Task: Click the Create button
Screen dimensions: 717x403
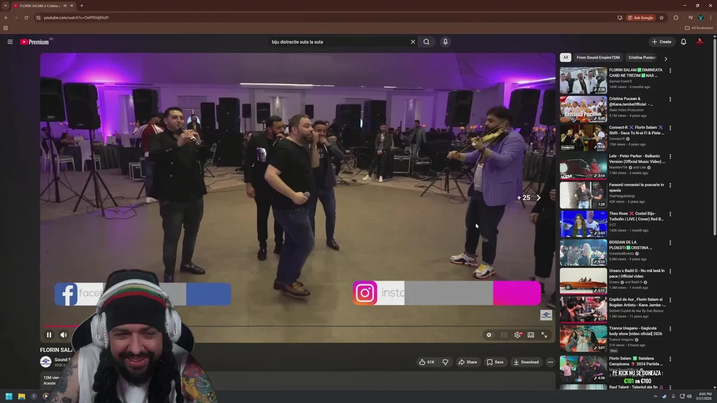Action: click(x=662, y=42)
